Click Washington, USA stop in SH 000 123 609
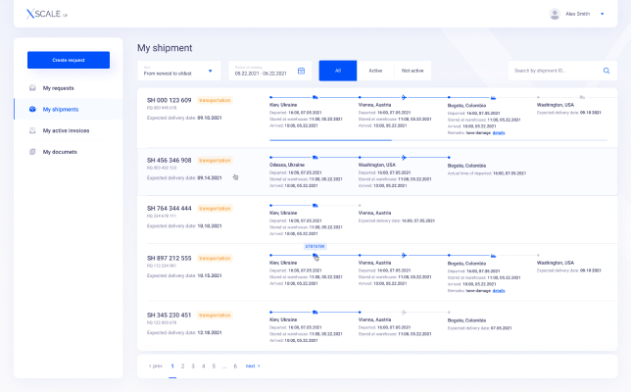Image resolution: width=631 pixels, height=392 pixels. click(x=556, y=105)
